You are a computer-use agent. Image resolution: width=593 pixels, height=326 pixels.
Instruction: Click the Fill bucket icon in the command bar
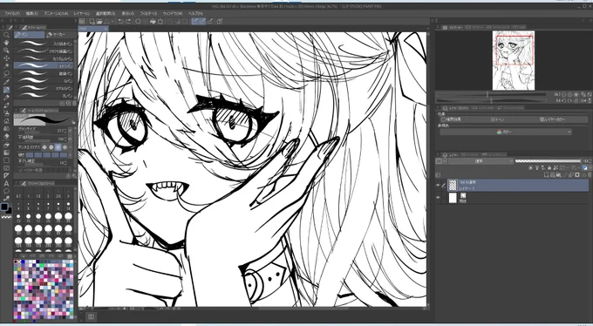pyautogui.click(x=153, y=22)
